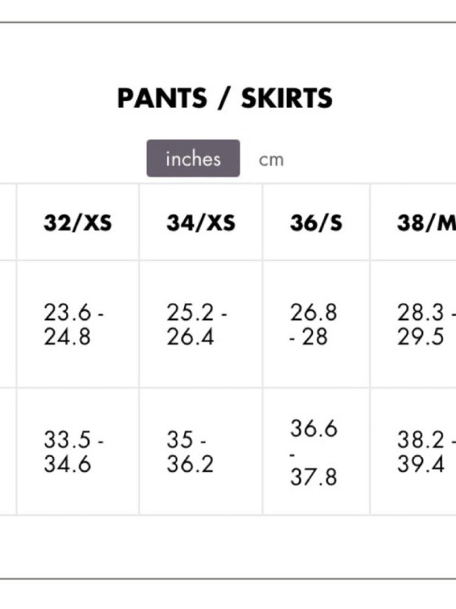The image size is (456, 609).
Task: Switch units to cm
Action: click(x=271, y=160)
